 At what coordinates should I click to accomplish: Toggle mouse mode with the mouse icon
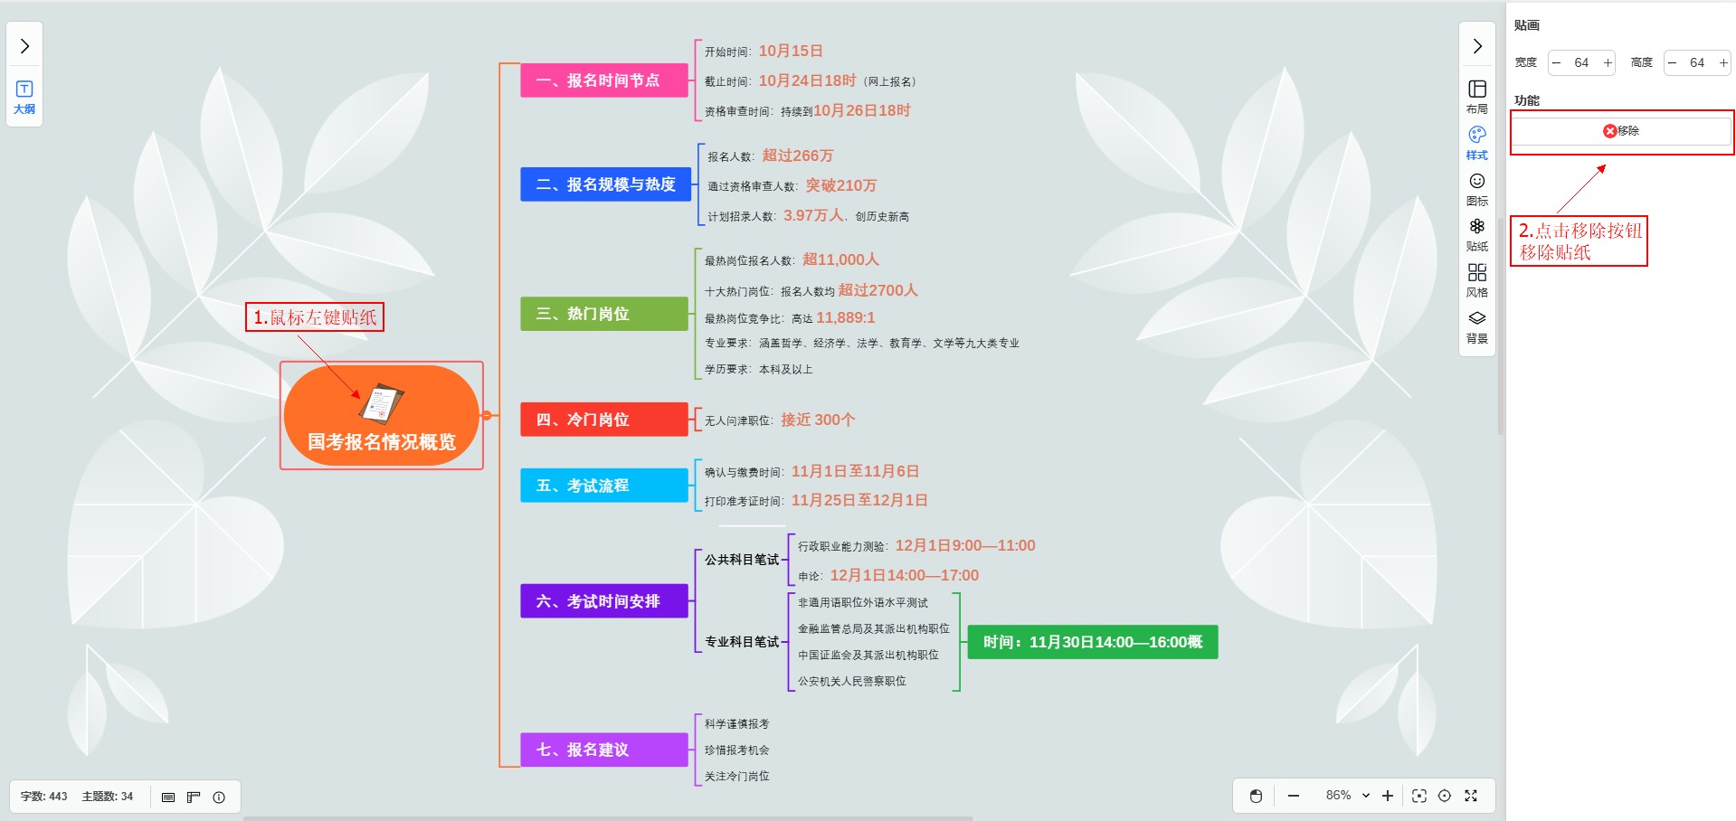tap(1256, 796)
